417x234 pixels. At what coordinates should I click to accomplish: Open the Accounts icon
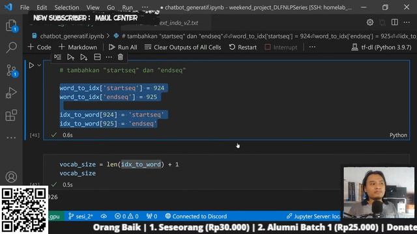11,177
